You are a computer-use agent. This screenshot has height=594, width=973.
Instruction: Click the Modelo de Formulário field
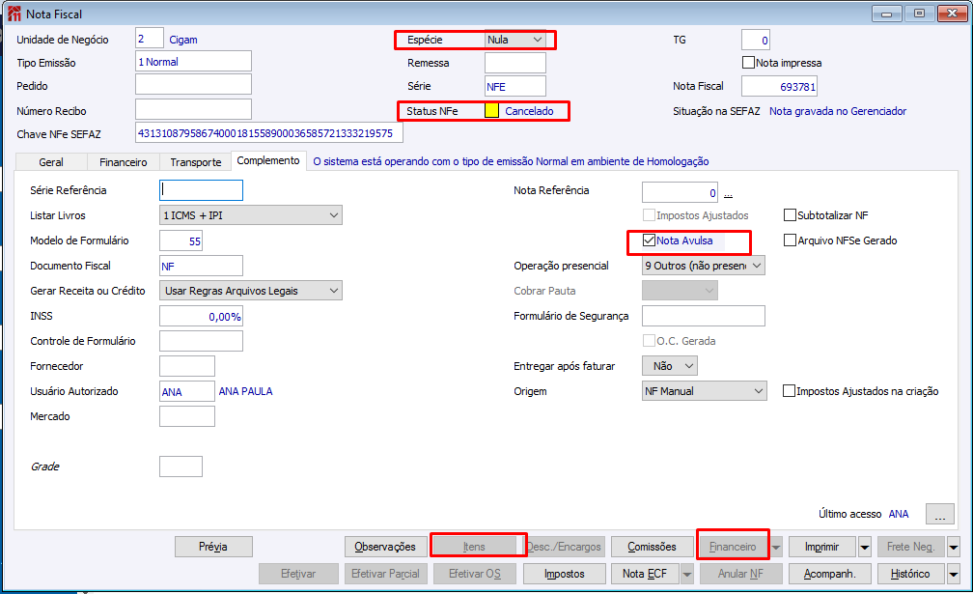click(x=181, y=240)
